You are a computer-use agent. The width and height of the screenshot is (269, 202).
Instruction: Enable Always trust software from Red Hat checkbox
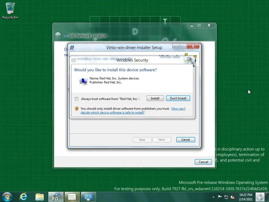pyautogui.click(x=76, y=99)
